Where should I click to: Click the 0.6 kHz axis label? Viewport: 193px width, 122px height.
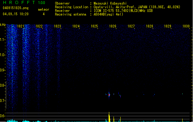2,116
